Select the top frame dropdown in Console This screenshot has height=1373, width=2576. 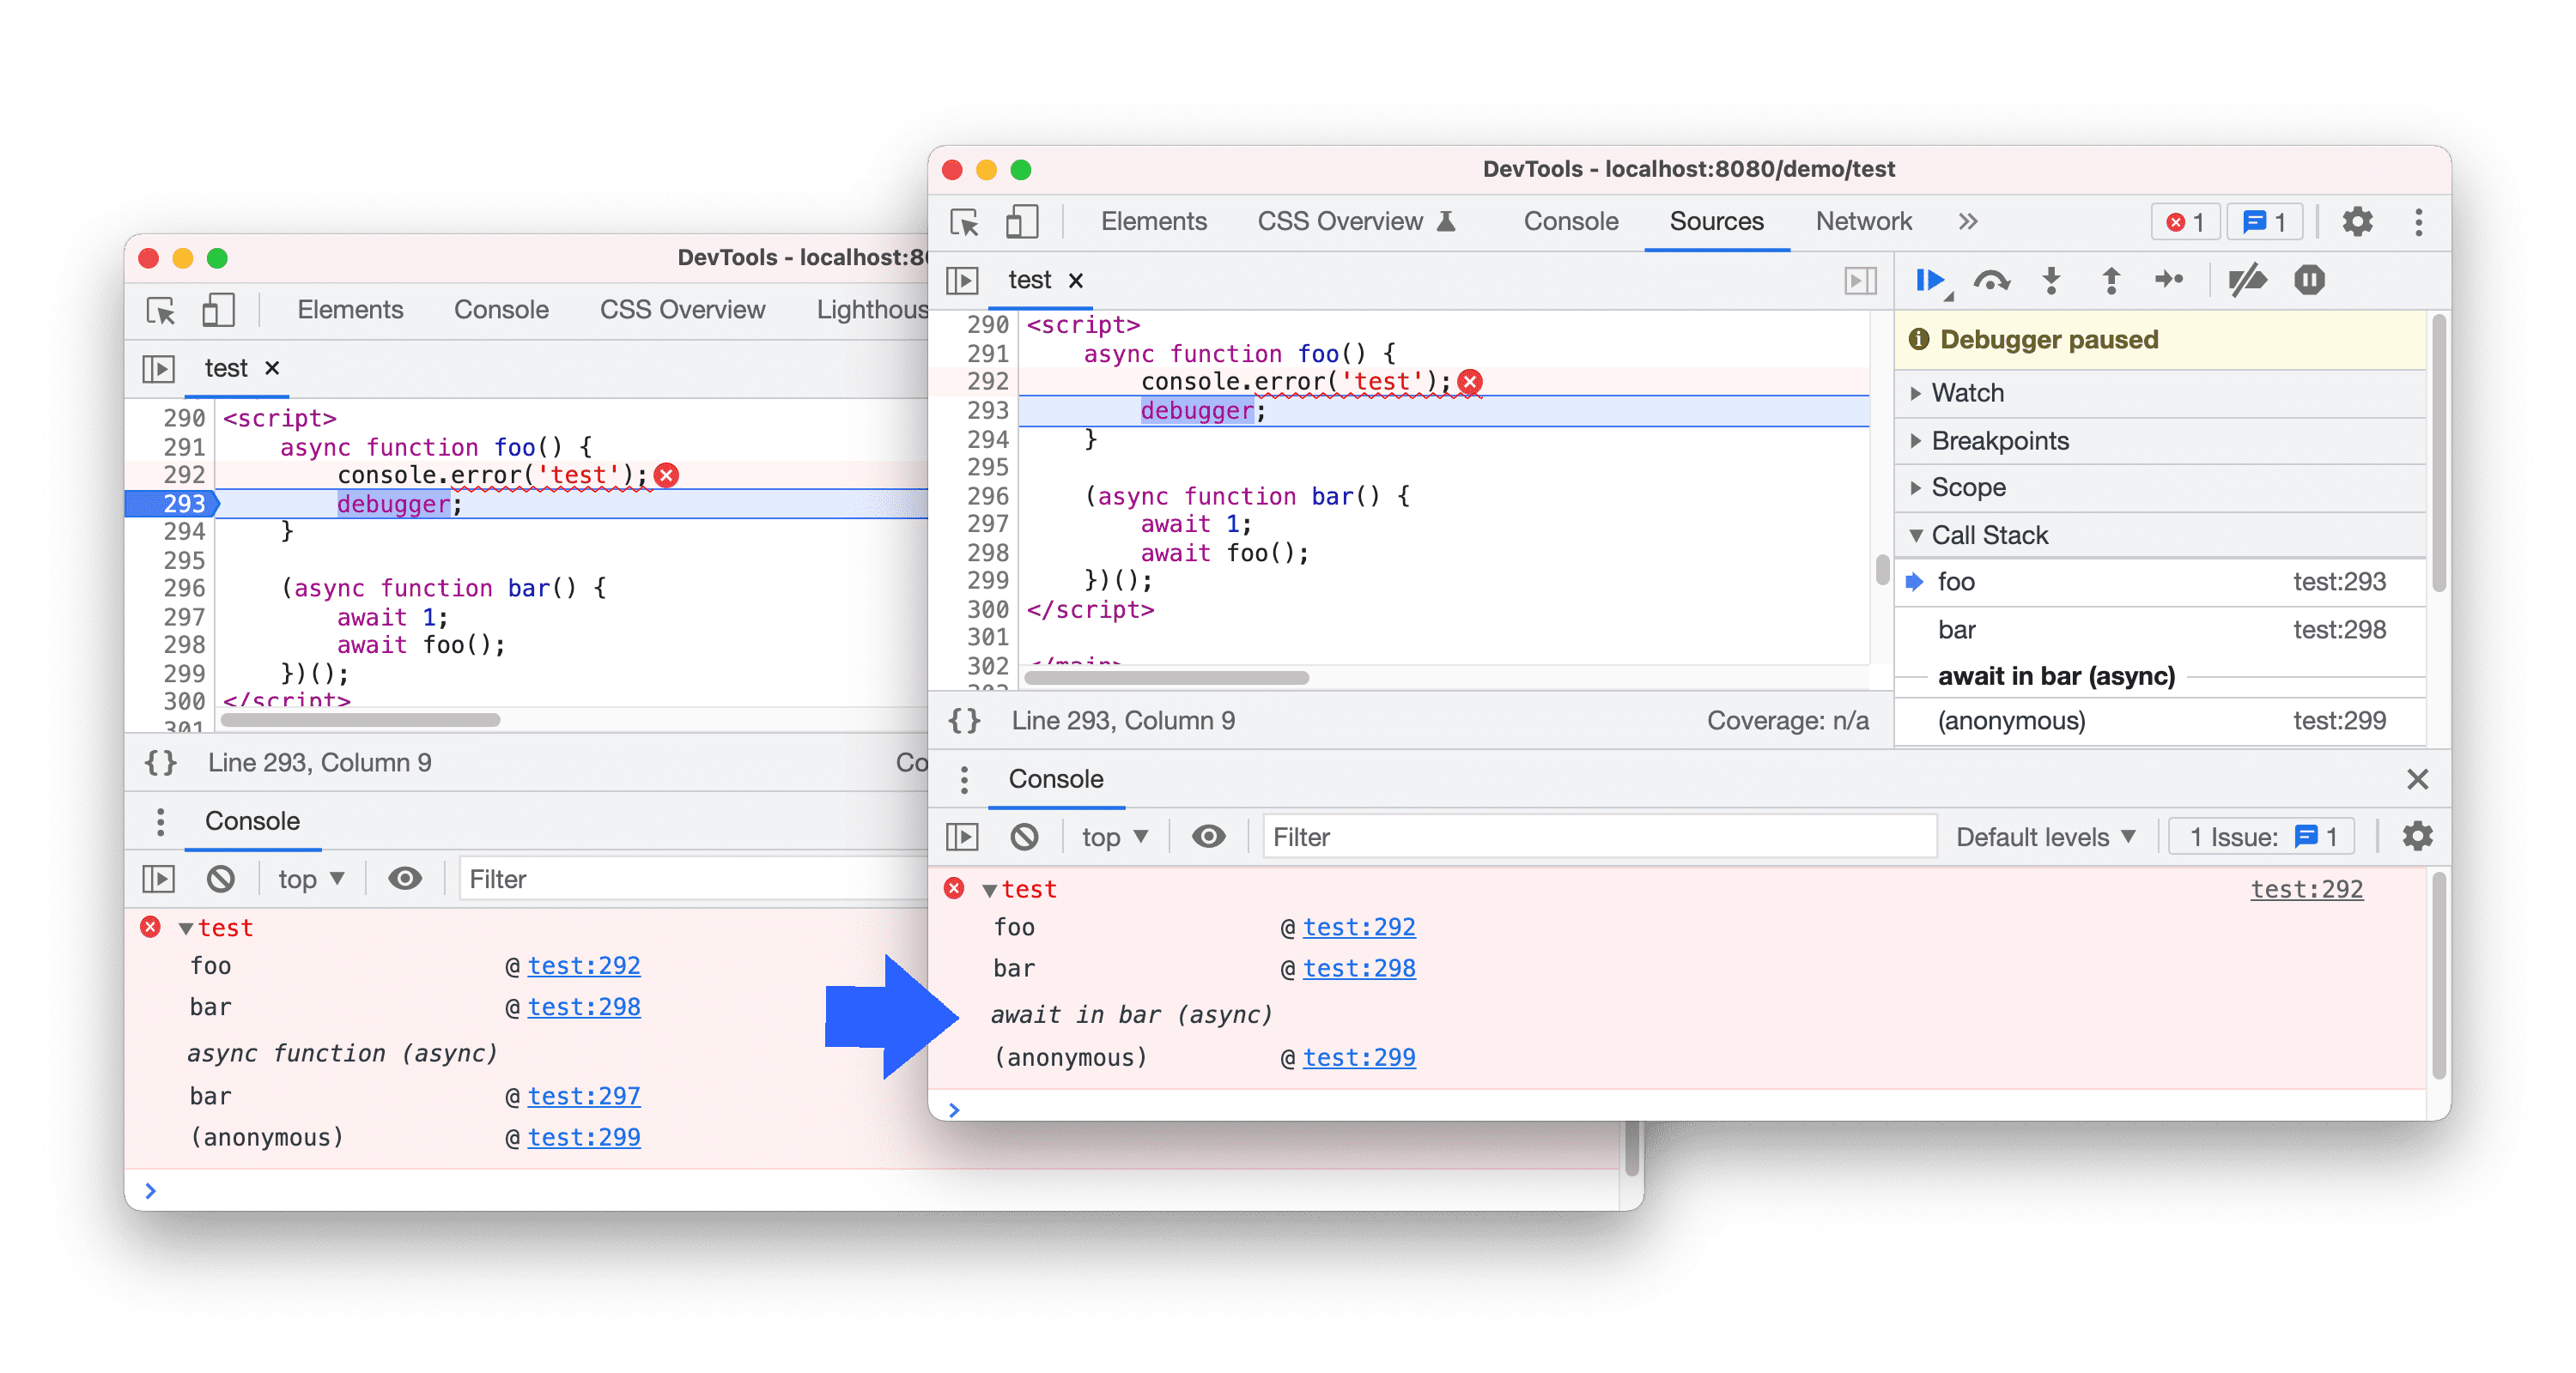(x=1103, y=837)
